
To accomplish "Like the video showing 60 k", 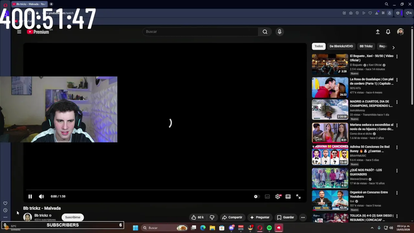I will point(197,217).
